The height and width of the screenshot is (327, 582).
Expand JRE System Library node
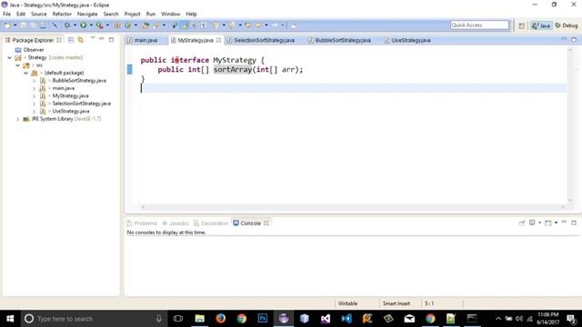coord(18,119)
